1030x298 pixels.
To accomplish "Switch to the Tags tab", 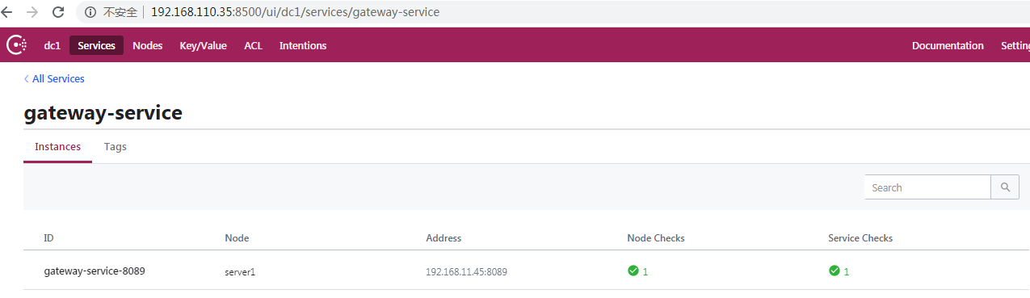I will [x=116, y=147].
